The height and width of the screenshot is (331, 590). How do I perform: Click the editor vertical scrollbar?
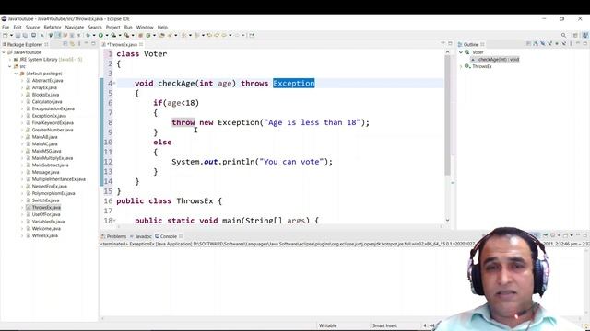[x=447, y=116]
